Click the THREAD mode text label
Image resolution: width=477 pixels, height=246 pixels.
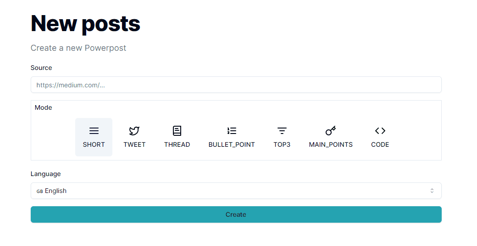(x=177, y=144)
